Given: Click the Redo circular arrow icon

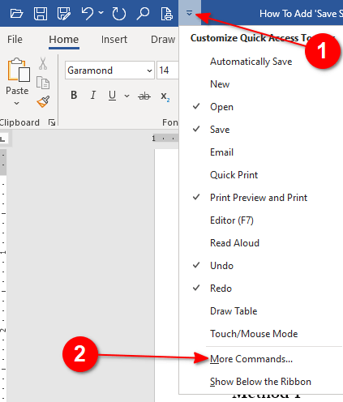Looking at the screenshot, I should (119, 14).
